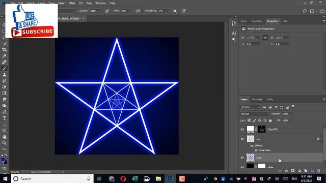Select the Path Selection tool
Screen dimensions: 326x183
[4, 125]
